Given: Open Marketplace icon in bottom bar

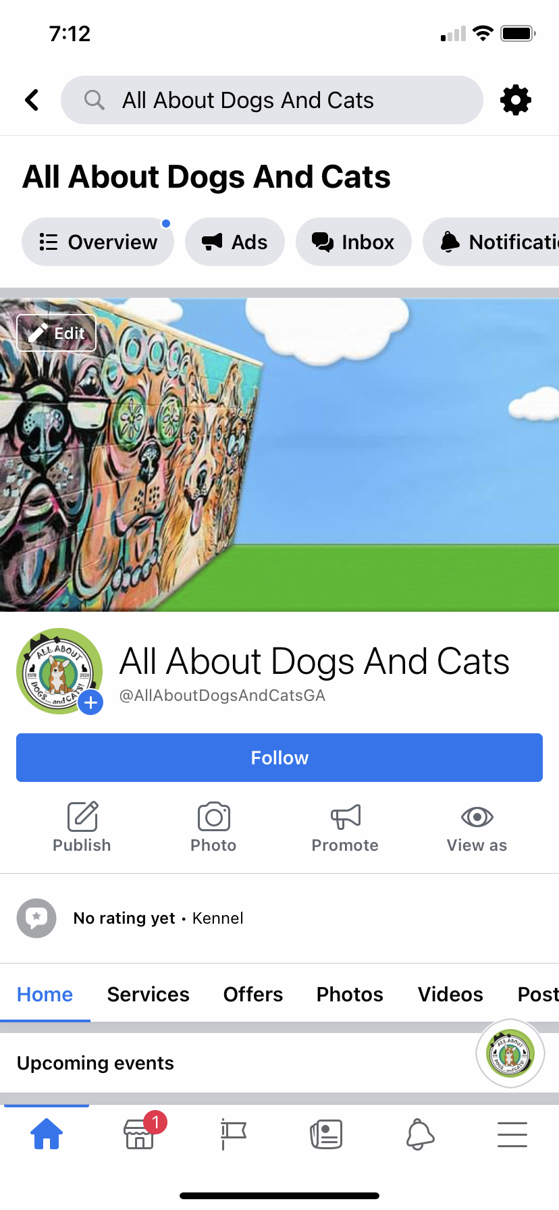Looking at the screenshot, I should click(x=140, y=1134).
